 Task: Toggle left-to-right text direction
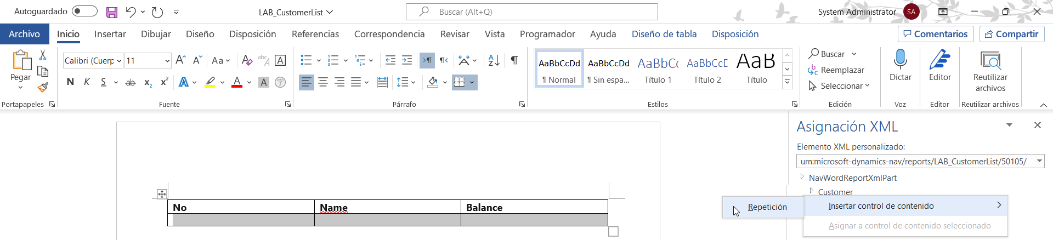(427, 60)
